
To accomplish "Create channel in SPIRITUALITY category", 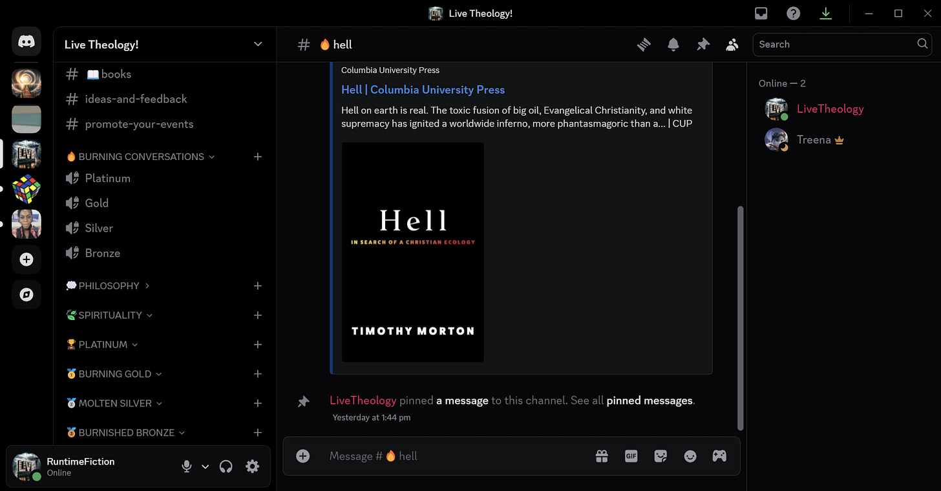I will [258, 316].
